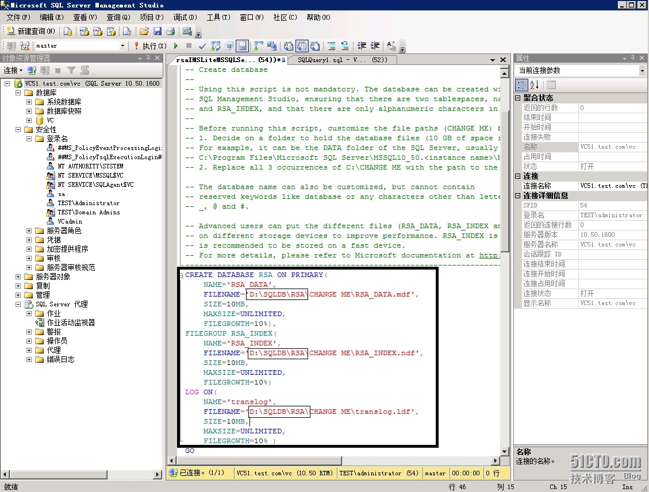The height and width of the screenshot is (492, 649).
Task: Open the master database dropdown
Action: point(122,46)
